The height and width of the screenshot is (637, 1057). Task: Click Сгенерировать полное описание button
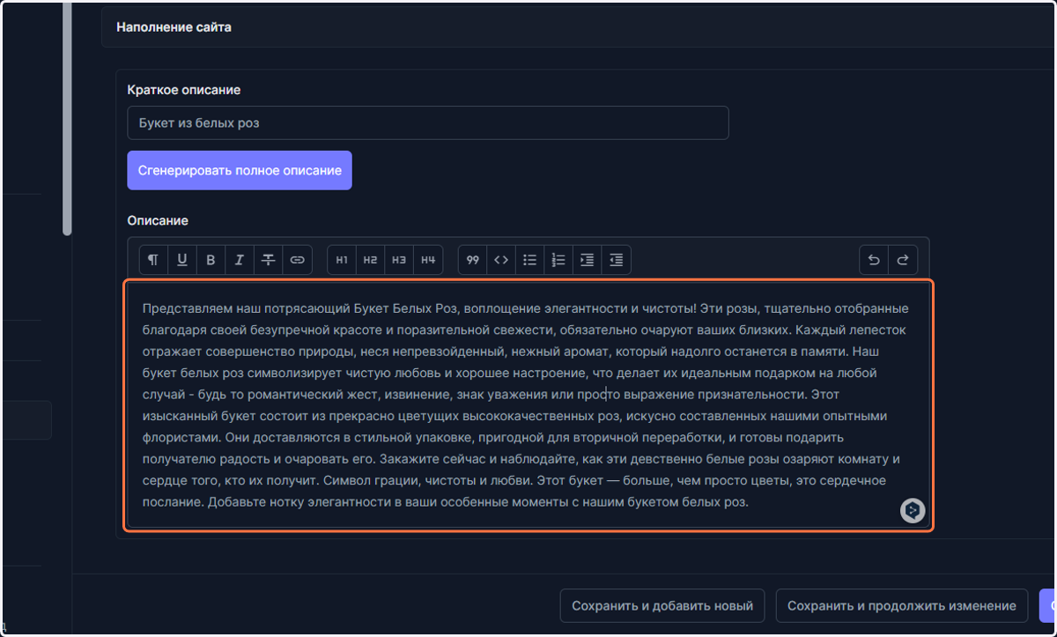(240, 170)
